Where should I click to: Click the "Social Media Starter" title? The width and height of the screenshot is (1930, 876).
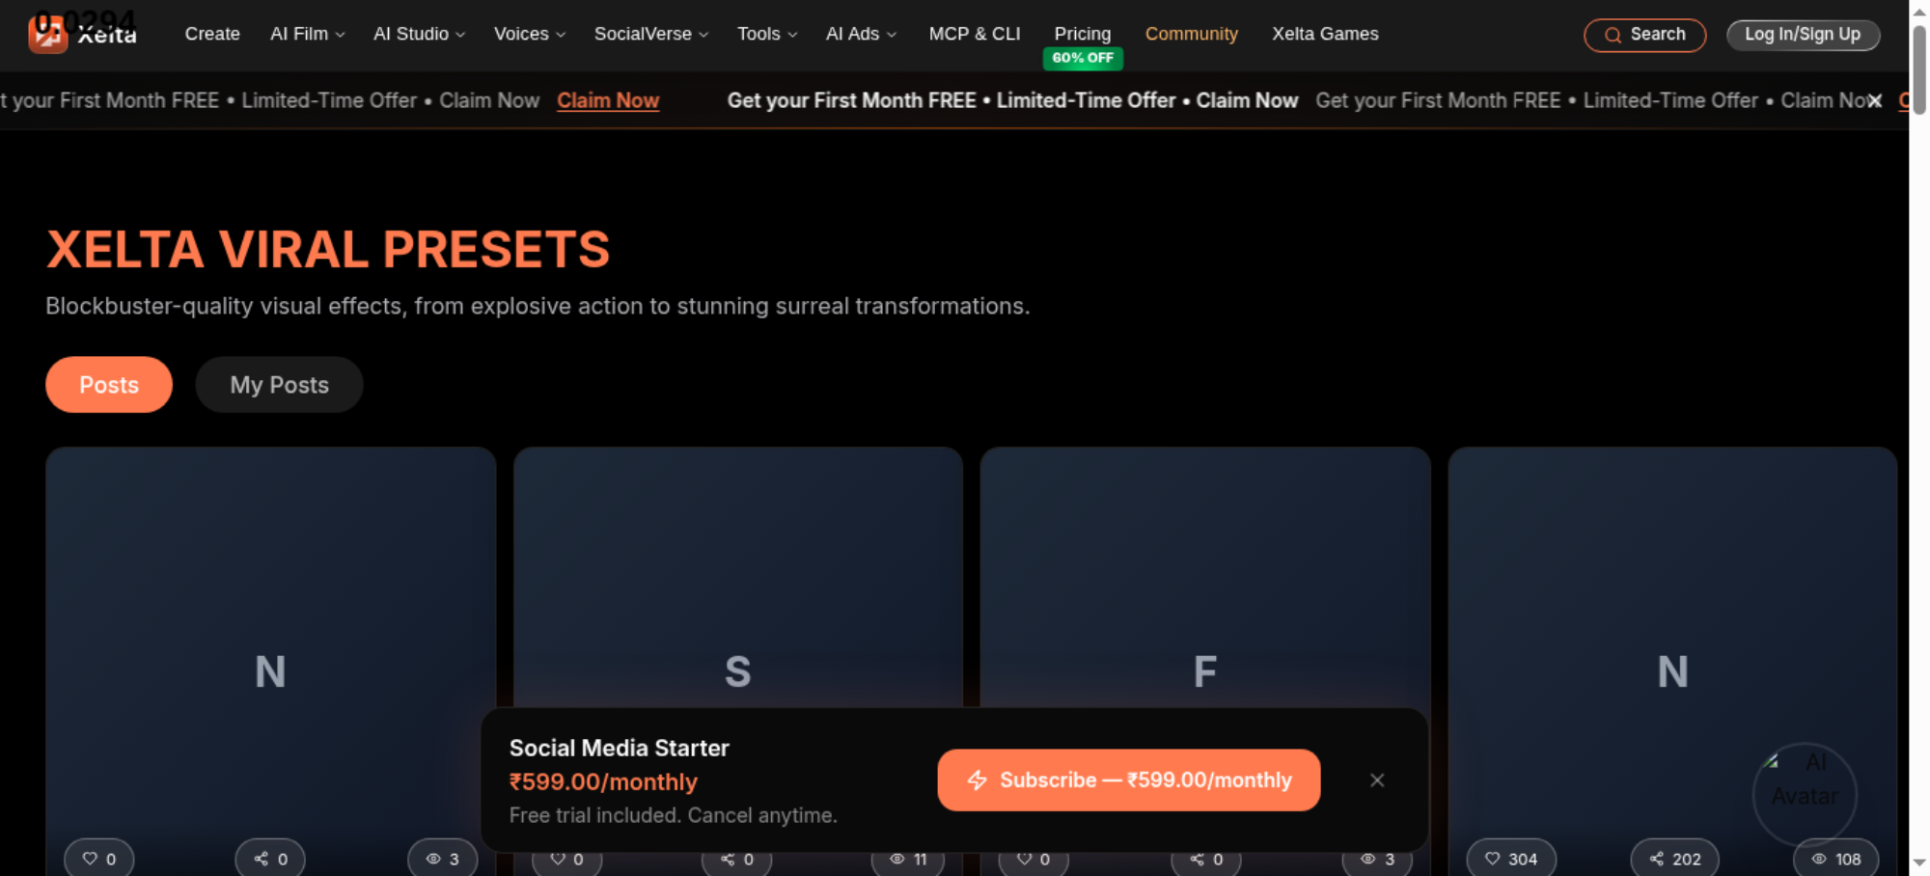[x=619, y=748]
